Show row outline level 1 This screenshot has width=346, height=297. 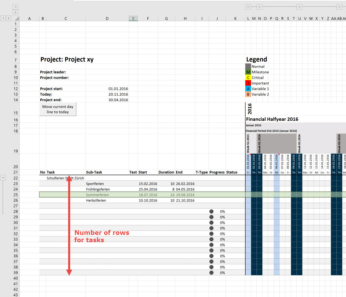coord(3,18)
